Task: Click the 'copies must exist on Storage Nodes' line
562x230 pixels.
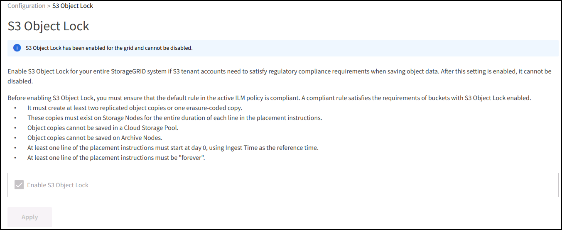Action: click(x=174, y=118)
